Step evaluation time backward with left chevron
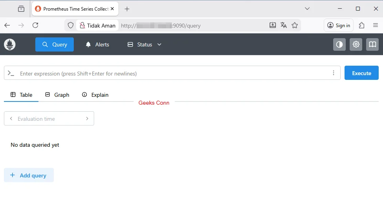 pos(11,118)
